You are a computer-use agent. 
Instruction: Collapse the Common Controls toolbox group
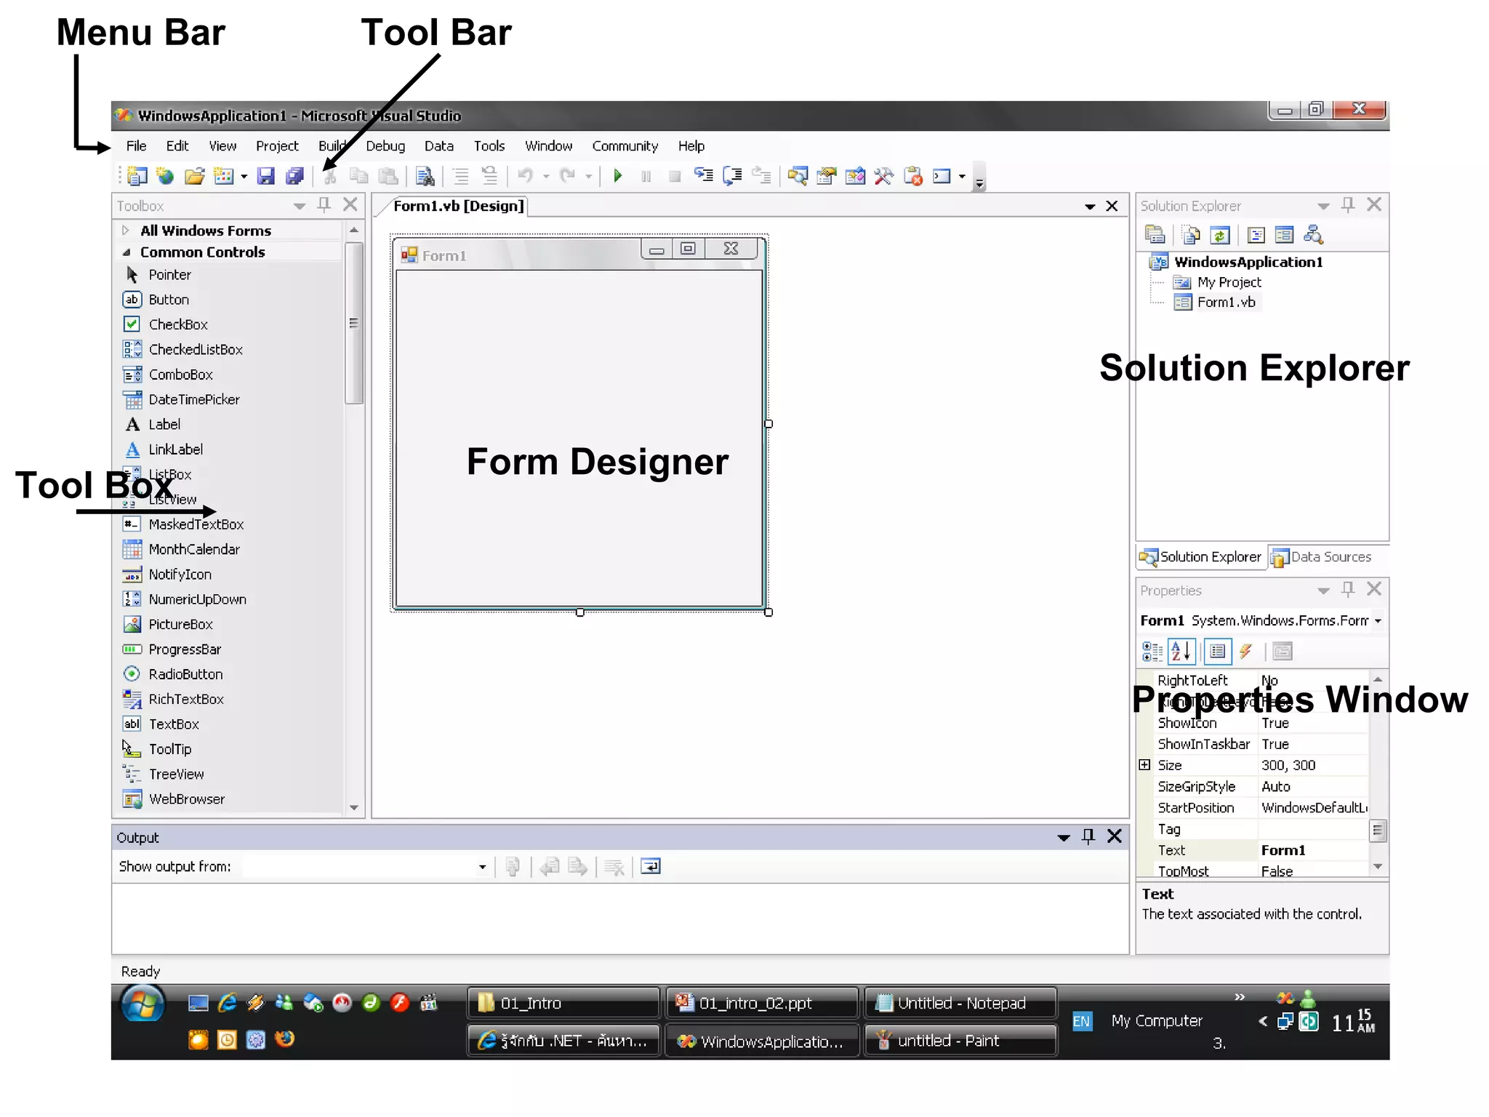[127, 252]
